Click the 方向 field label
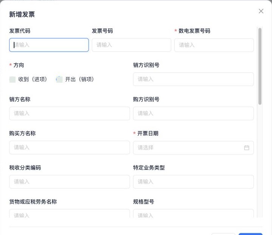 pos(19,65)
